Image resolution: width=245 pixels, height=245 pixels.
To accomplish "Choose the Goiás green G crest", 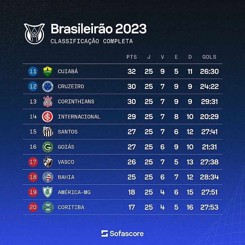I will tap(48, 147).
